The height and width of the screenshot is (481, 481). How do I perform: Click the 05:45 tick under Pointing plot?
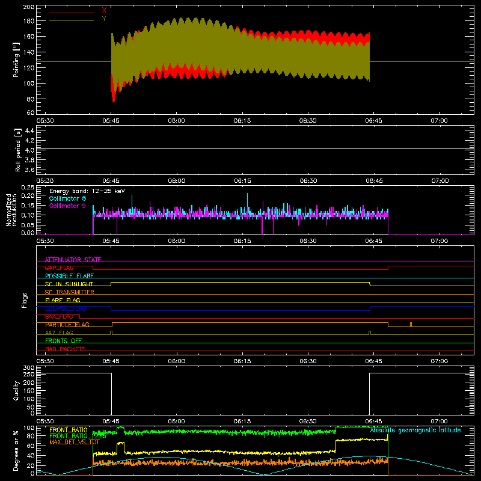(111, 121)
